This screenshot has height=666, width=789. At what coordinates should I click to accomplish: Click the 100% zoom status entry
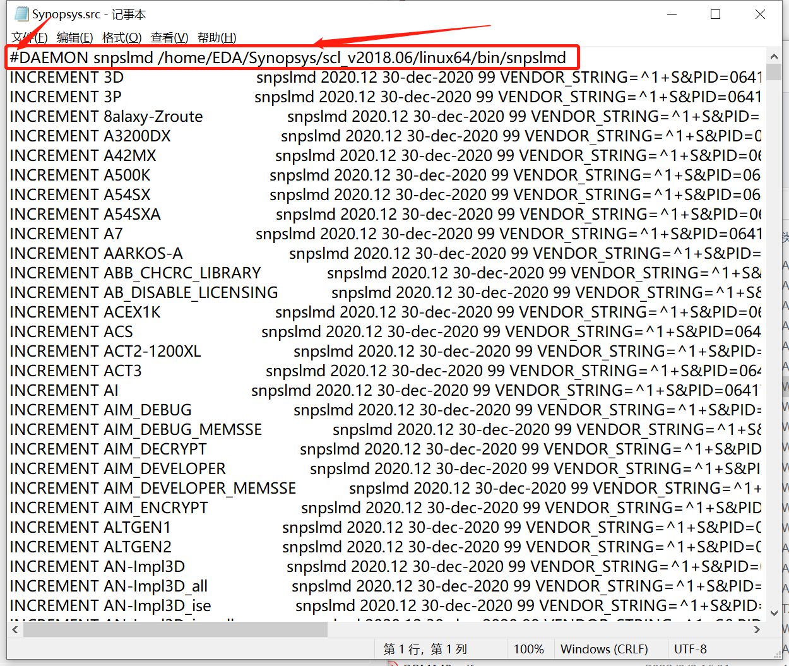tap(528, 649)
